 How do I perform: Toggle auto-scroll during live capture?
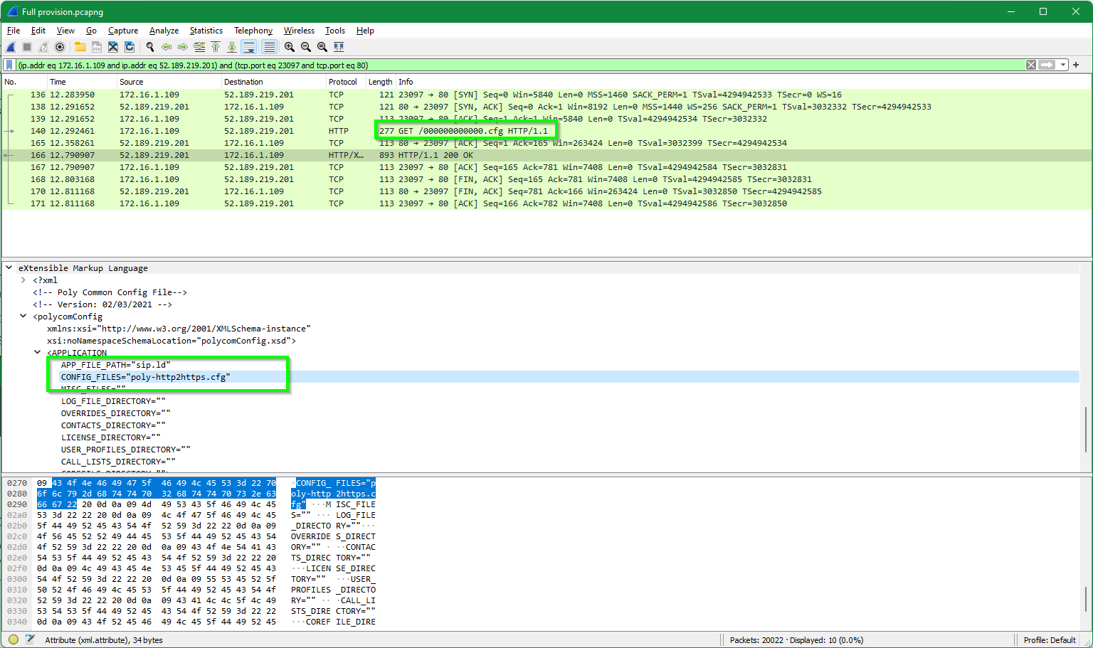pos(248,47)
